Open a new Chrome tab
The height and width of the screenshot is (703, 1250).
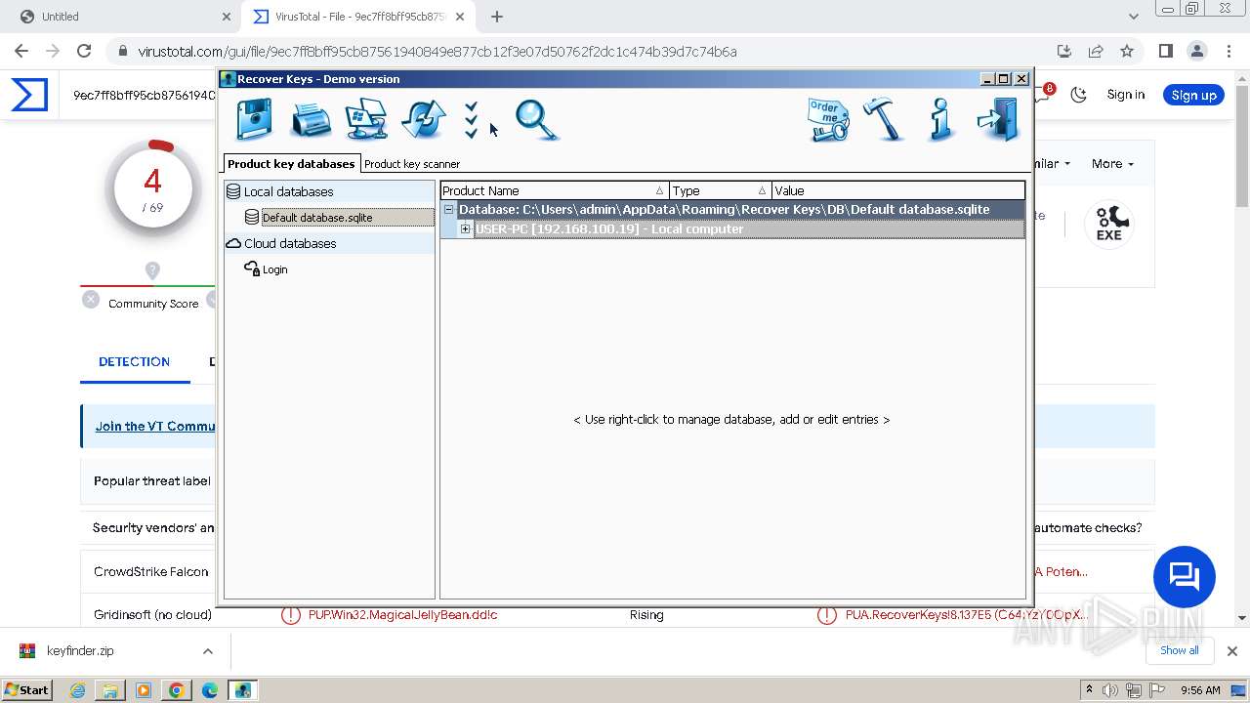[497, 17]
